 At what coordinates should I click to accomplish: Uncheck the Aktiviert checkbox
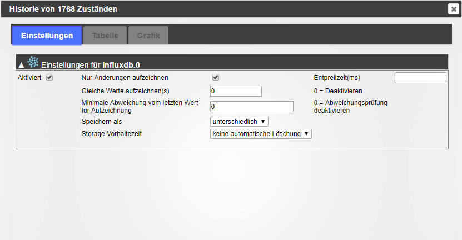click(49, 77)
